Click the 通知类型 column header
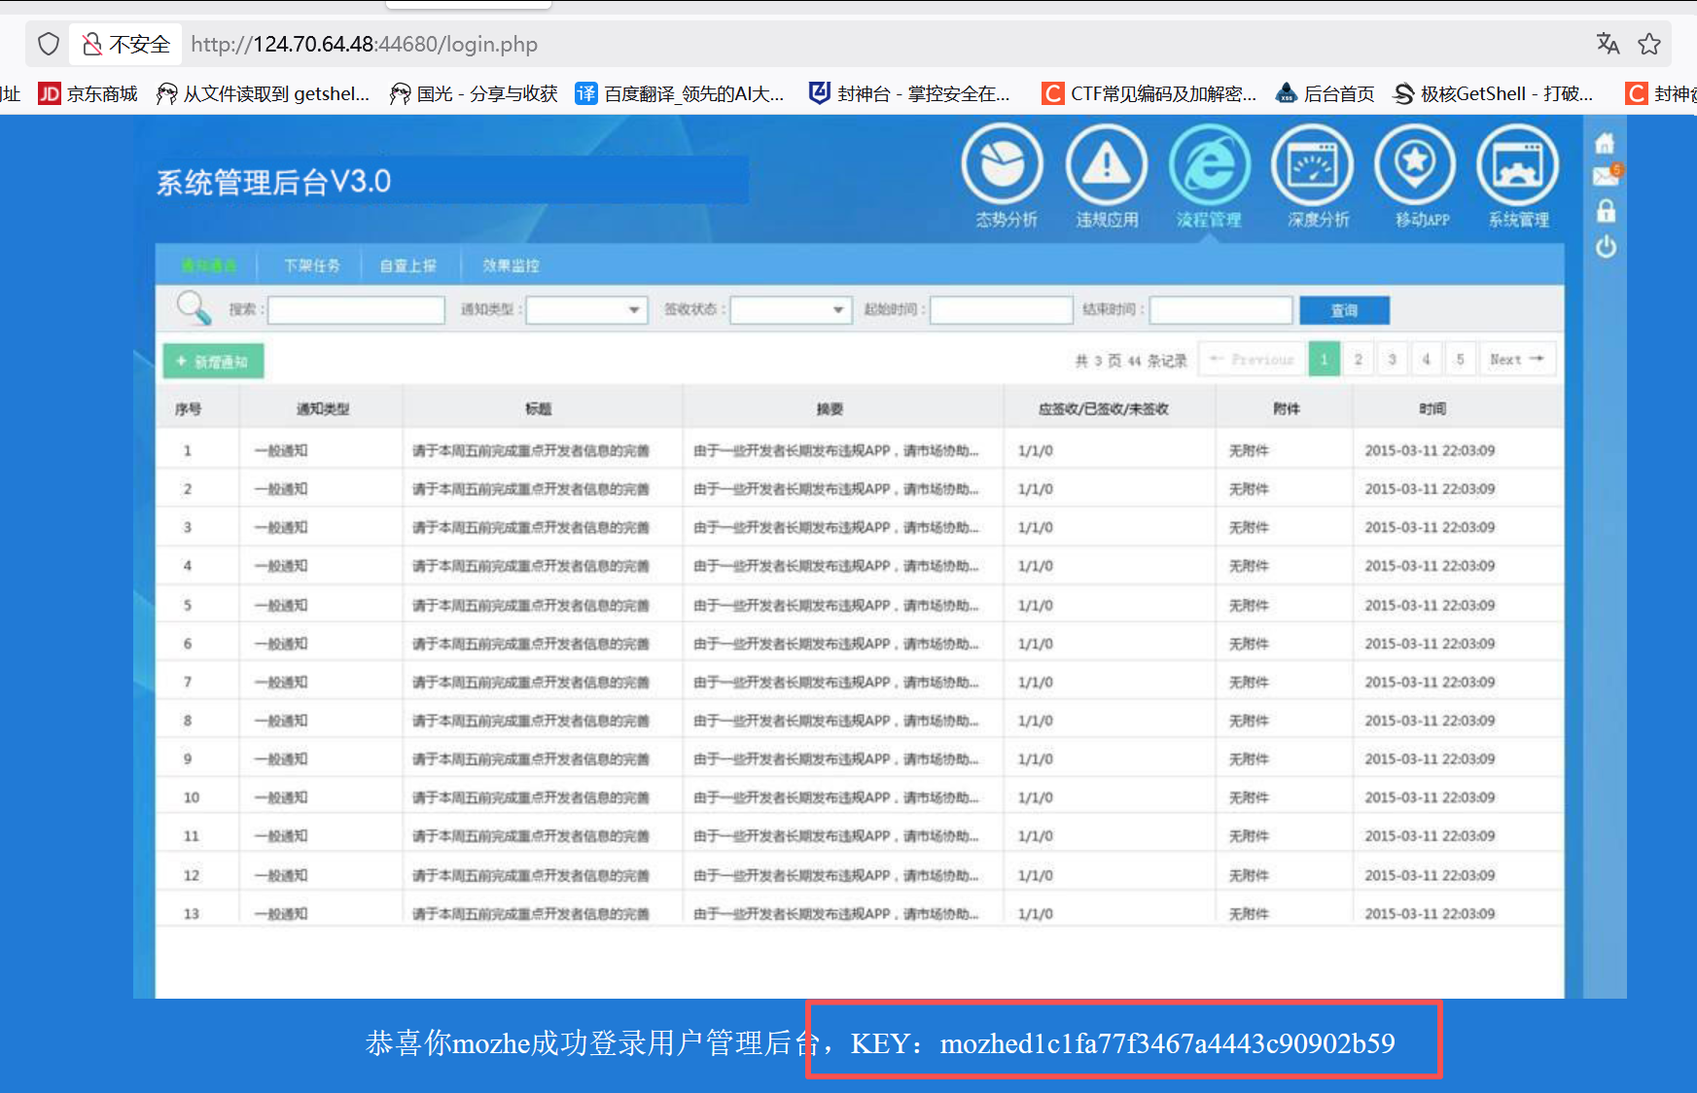 pos(323,409)
